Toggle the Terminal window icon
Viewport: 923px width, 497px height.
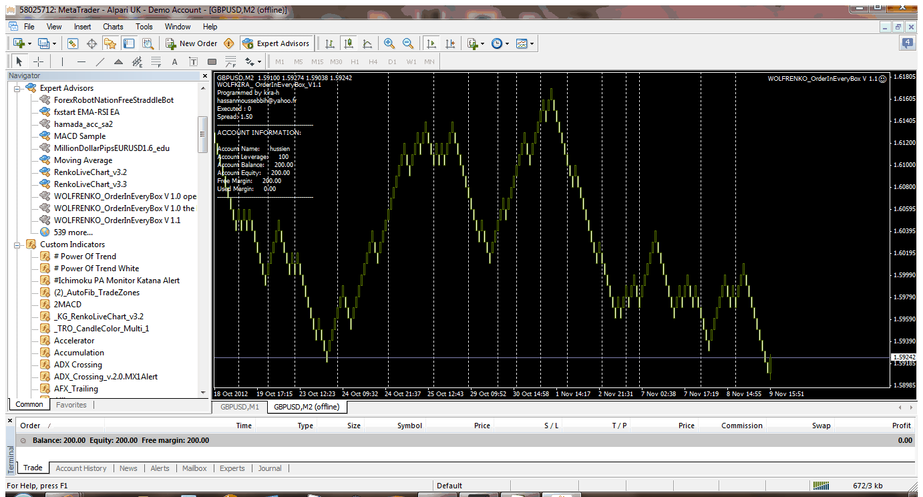pos(129,43)
